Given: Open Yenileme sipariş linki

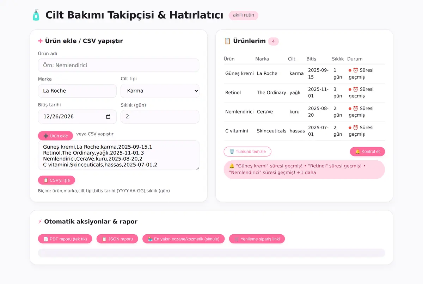Looking at the screenshot, I should (x=257, y=239).
